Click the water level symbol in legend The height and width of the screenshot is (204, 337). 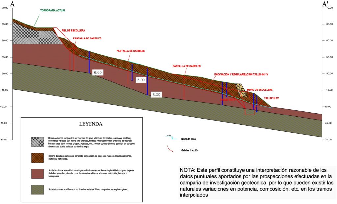click(x=169, y=137)
